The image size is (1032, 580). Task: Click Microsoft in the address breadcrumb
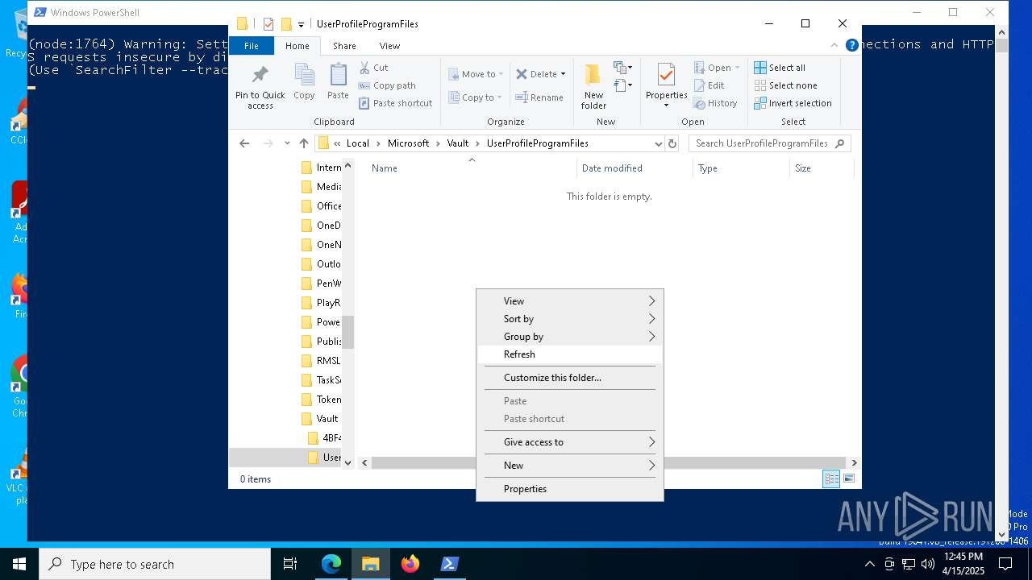tap(408, 143)
